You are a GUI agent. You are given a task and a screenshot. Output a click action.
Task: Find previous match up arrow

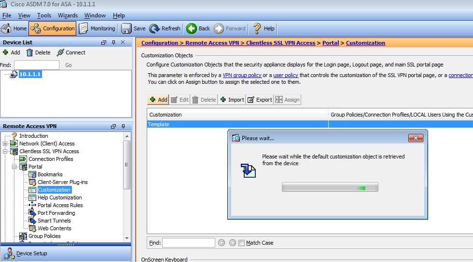pos(232,243)
